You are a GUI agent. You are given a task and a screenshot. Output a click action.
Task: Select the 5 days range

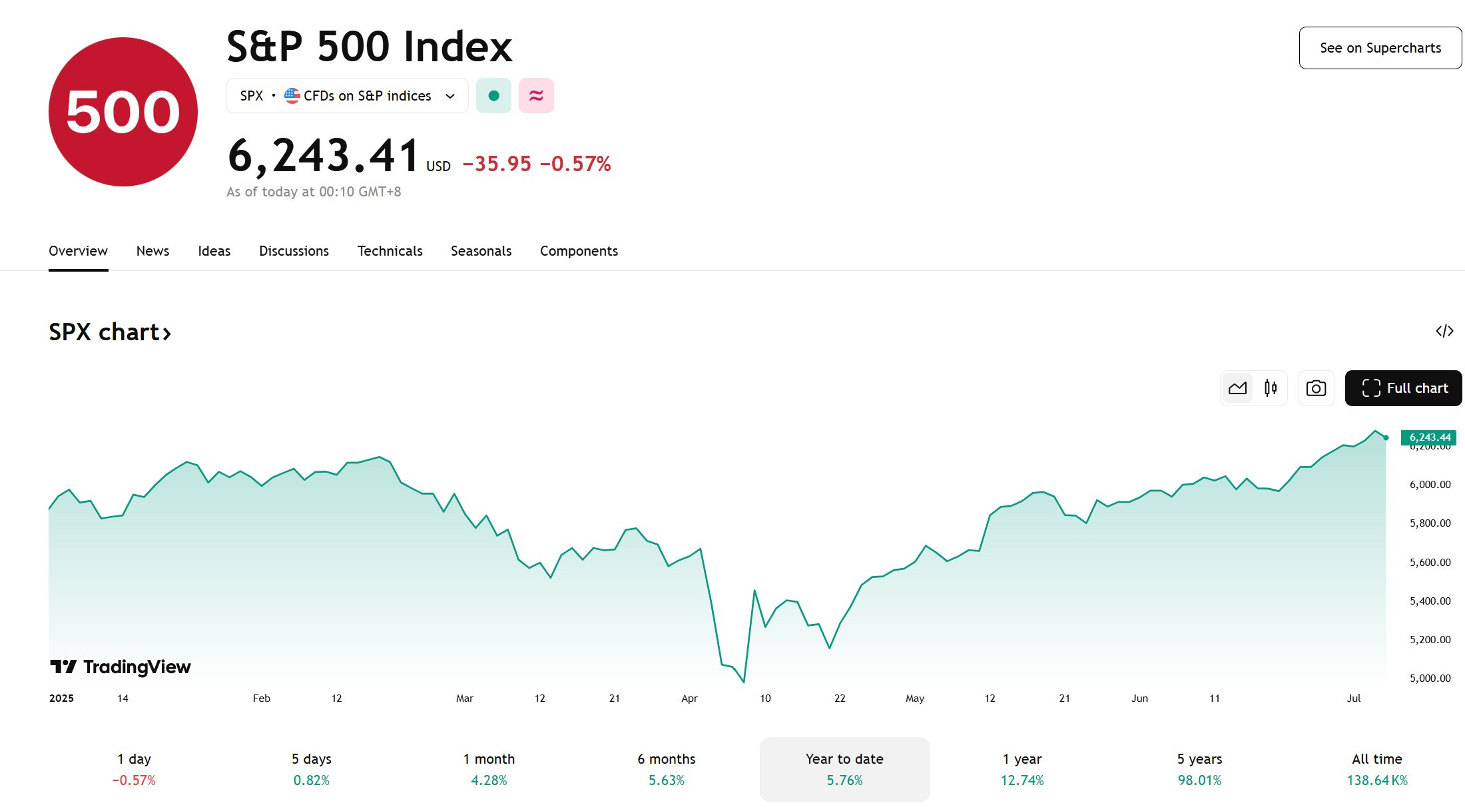coord(312,769)
